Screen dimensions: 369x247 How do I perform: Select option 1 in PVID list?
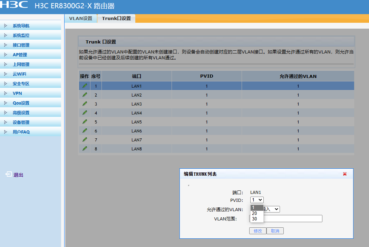[x=257, y=207]
